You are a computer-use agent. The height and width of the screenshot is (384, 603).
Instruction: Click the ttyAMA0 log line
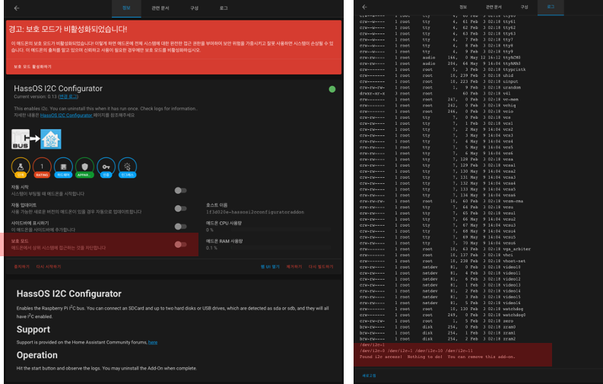pos(440,63)
